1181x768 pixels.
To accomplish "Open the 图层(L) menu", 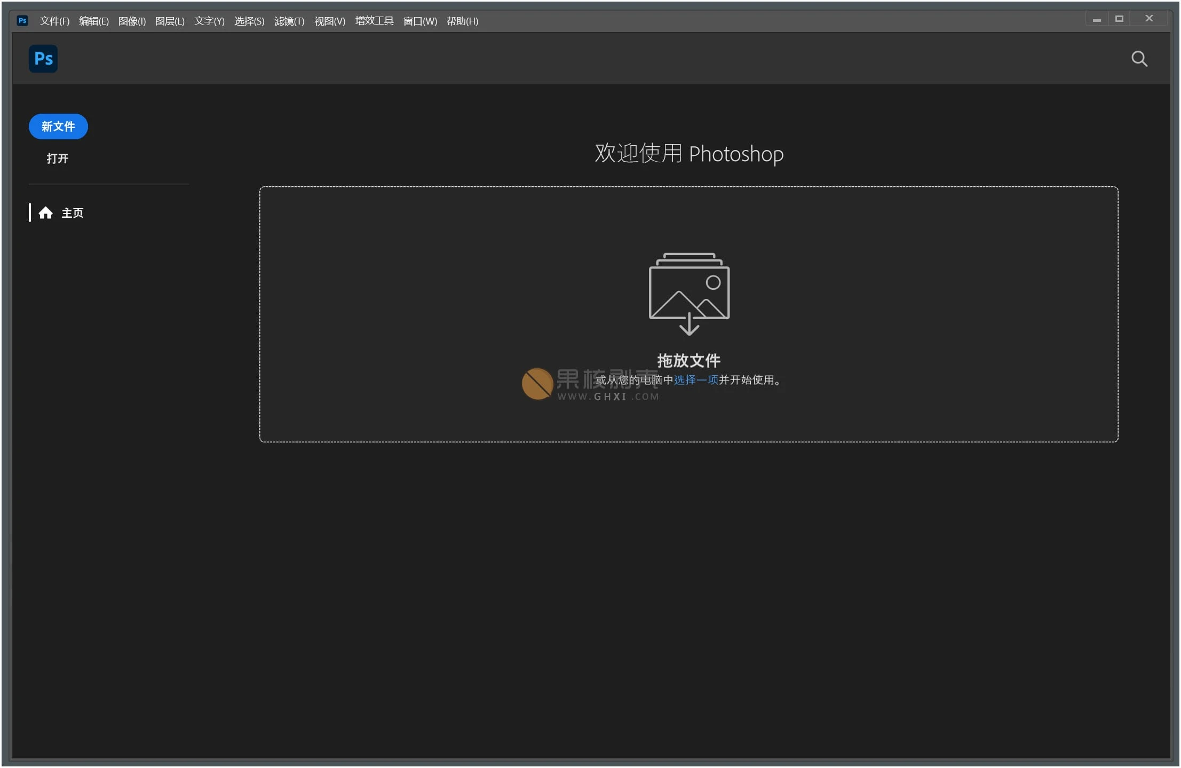I will [170, 21].
